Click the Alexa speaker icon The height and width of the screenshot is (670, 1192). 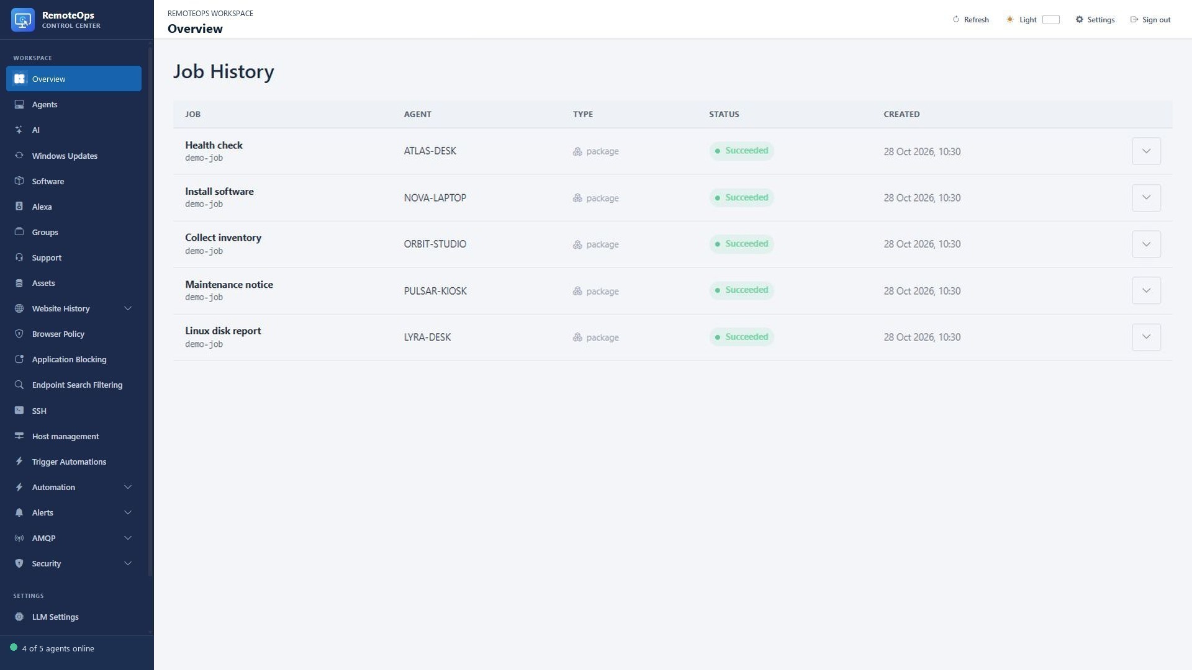click(19, 207)
